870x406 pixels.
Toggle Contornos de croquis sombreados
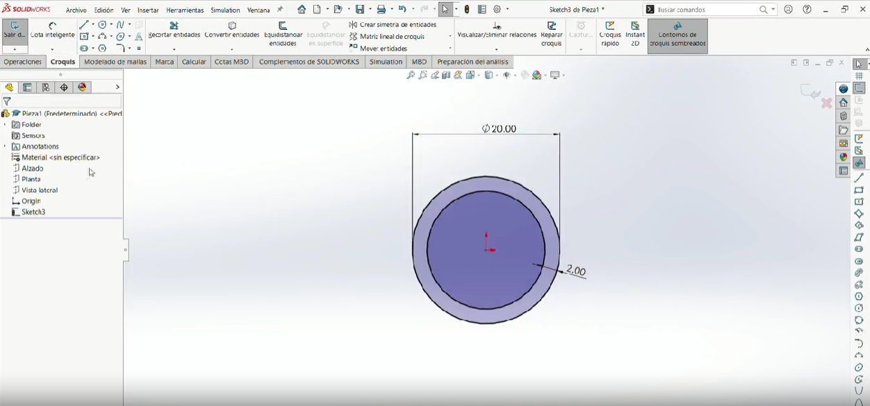pyautogui.click(x=678, y=35)
